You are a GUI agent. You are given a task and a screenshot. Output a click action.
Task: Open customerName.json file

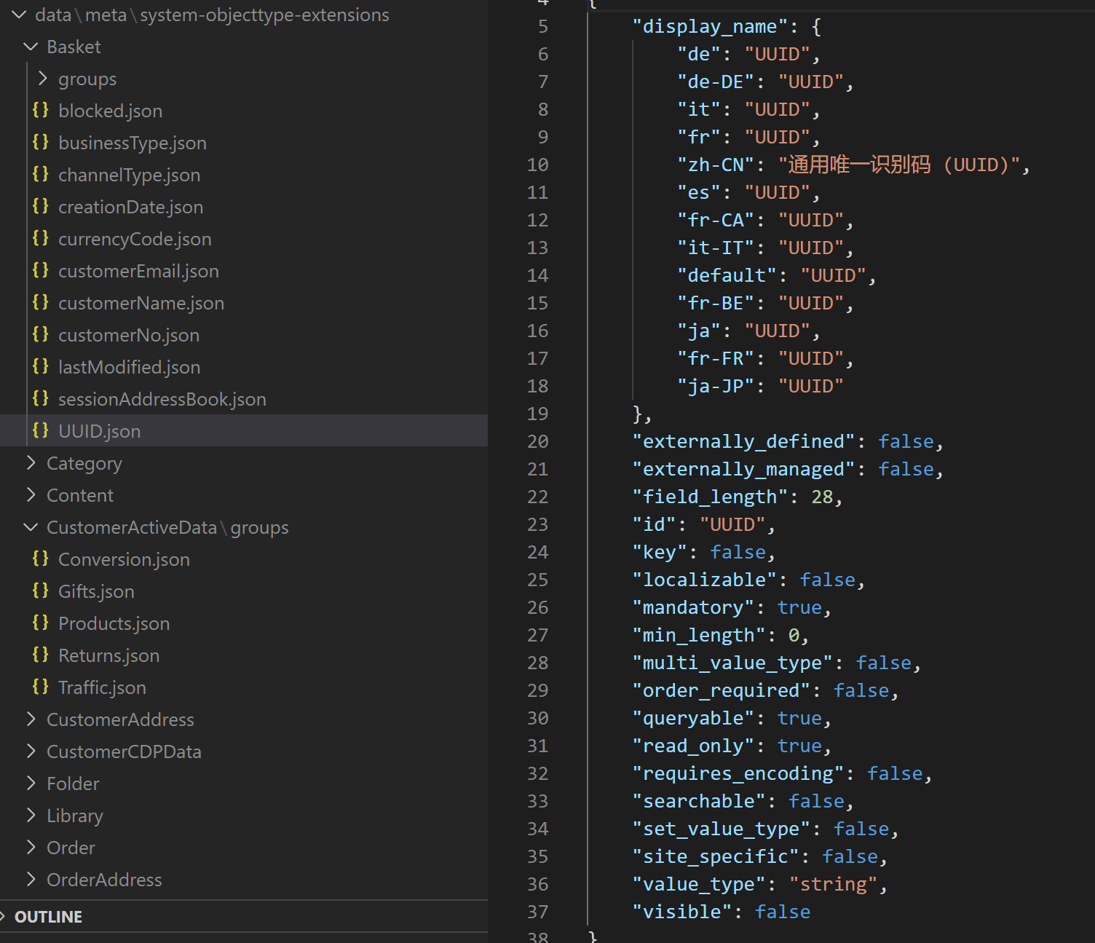pyautogui.click(x=141, y=303)
